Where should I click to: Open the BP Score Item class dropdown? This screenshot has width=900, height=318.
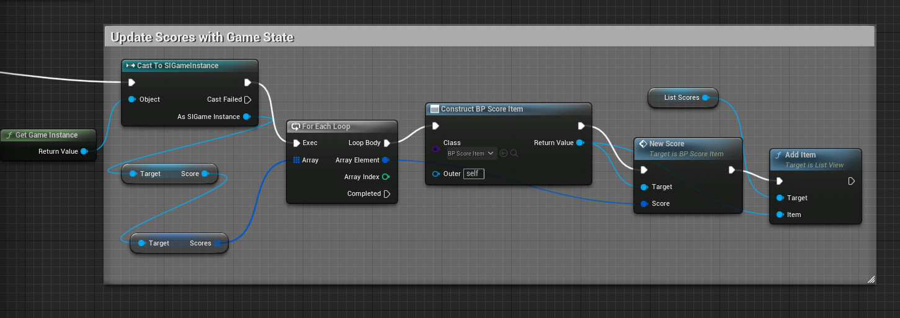tap(471, 153)
